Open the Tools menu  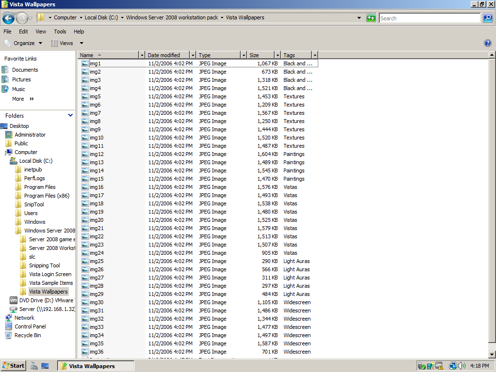click(x=60, y=31)
